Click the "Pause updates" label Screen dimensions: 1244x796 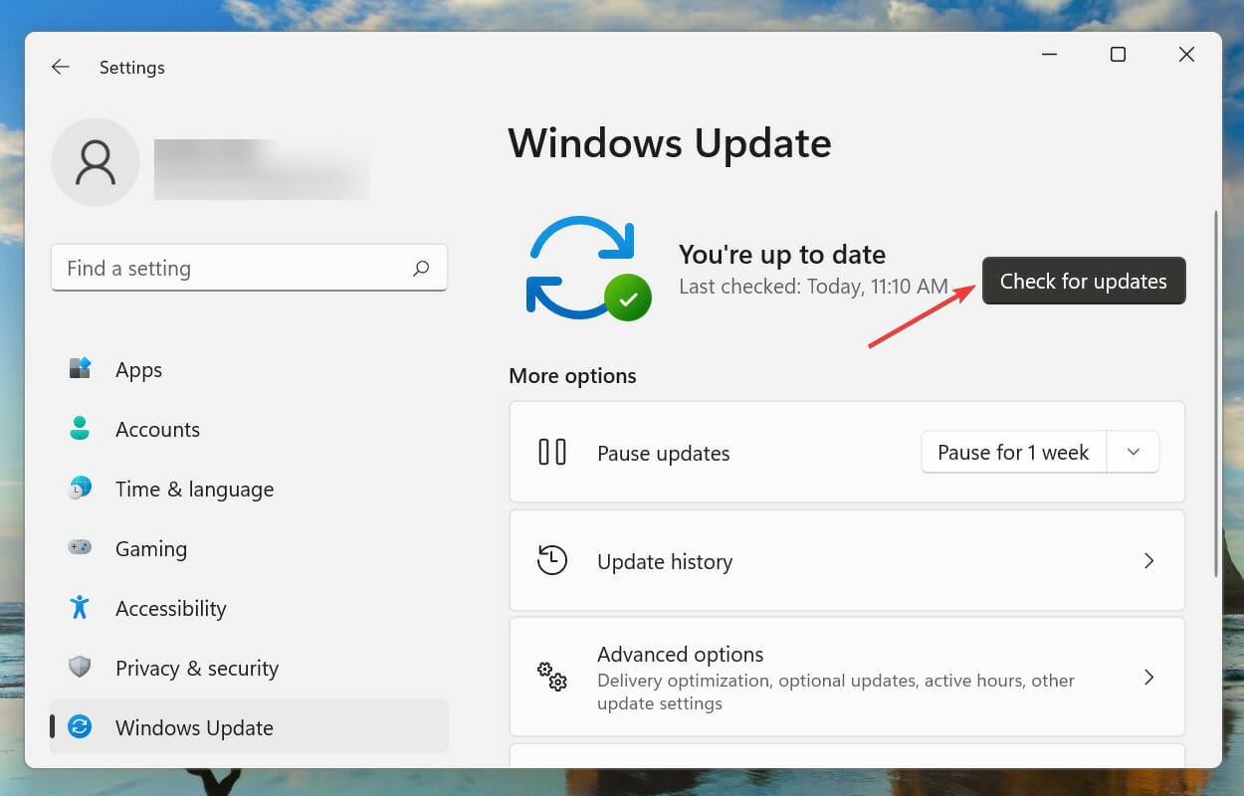point(664,454)
